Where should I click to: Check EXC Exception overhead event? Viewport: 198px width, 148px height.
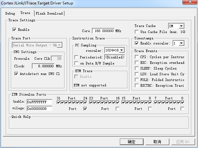click(137, 63)
